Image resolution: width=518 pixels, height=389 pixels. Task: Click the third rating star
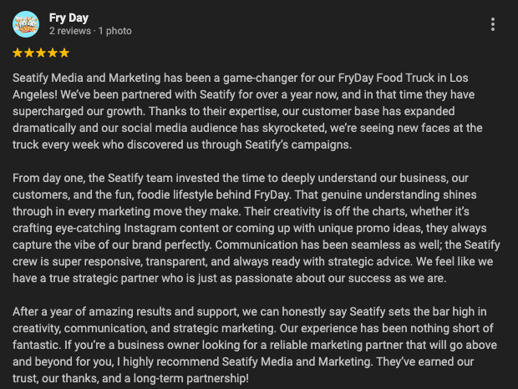(42, 53)
